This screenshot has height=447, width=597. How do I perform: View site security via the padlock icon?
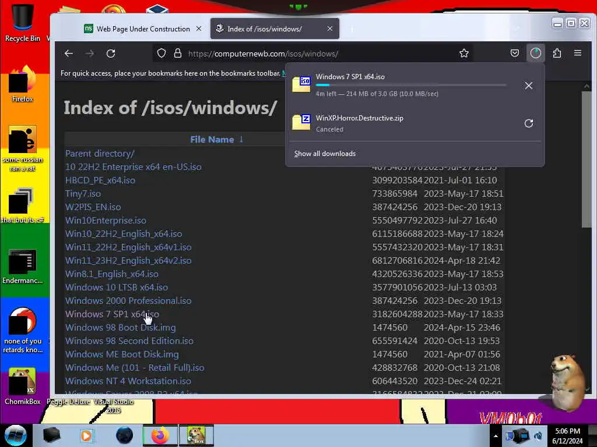click(x=177, y=54)
